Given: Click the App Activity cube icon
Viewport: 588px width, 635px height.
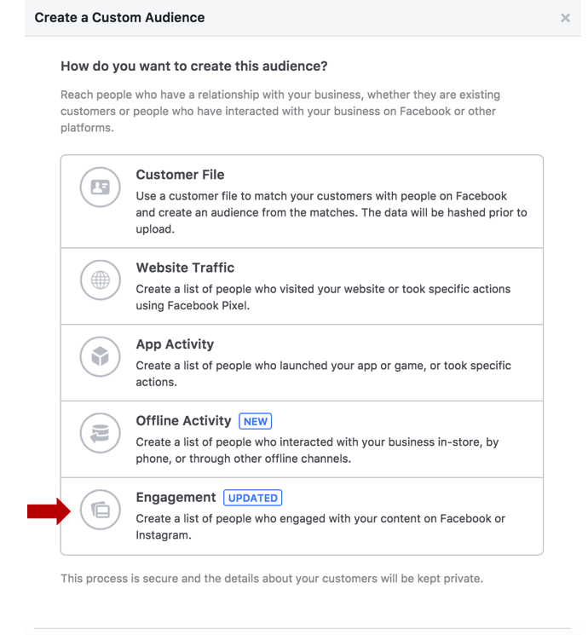Looking at the screenshot, I should click(x=100, y=356).
